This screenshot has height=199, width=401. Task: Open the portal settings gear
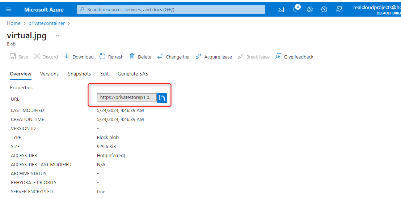[310, 9]
